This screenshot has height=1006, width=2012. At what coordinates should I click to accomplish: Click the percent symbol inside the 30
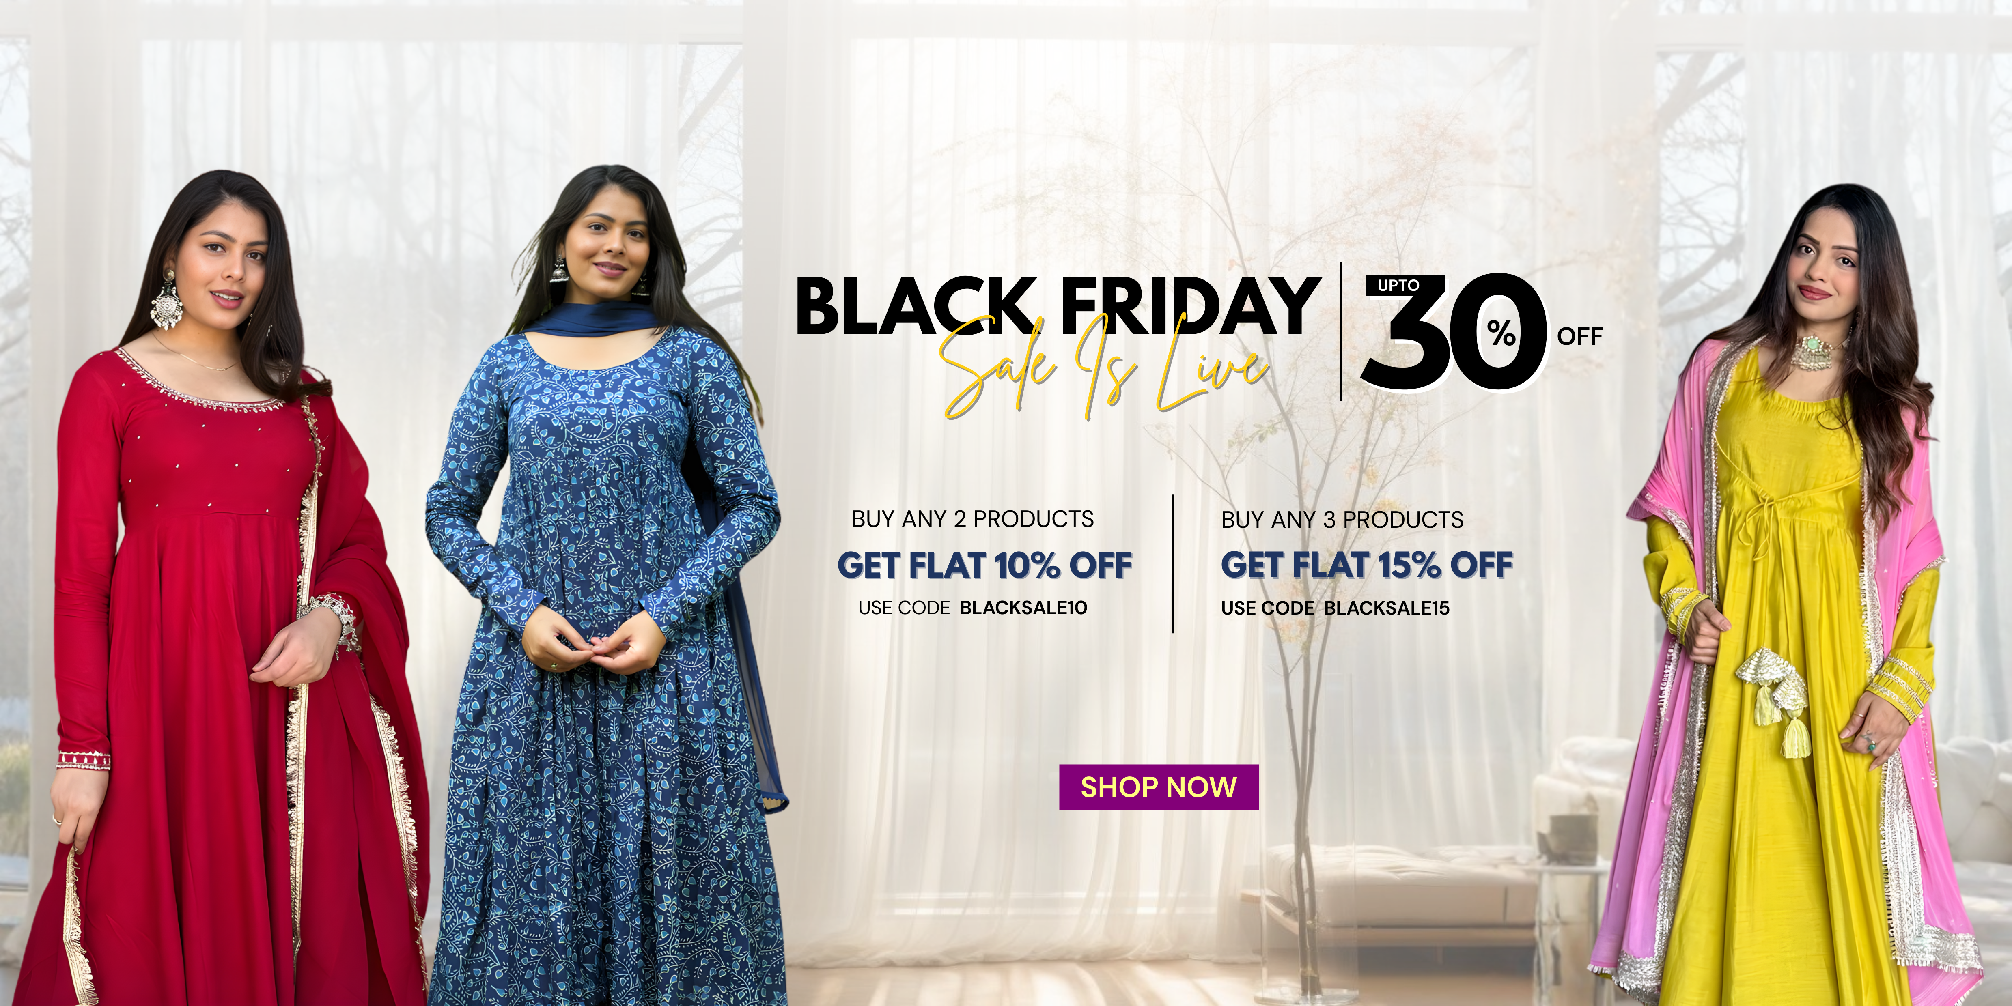pos(1501,333)
